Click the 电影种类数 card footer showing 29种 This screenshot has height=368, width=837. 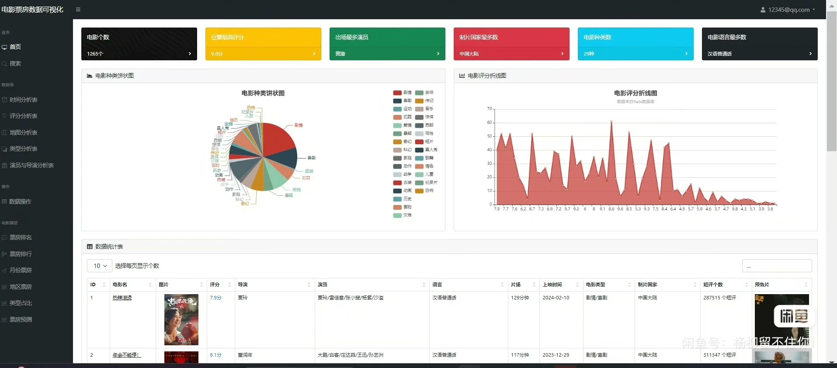pos(636,54)
